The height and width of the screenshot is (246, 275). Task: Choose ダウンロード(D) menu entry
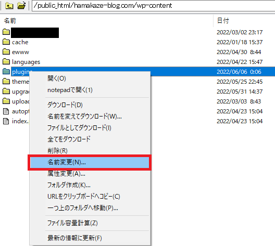click(x=90, y=105)
